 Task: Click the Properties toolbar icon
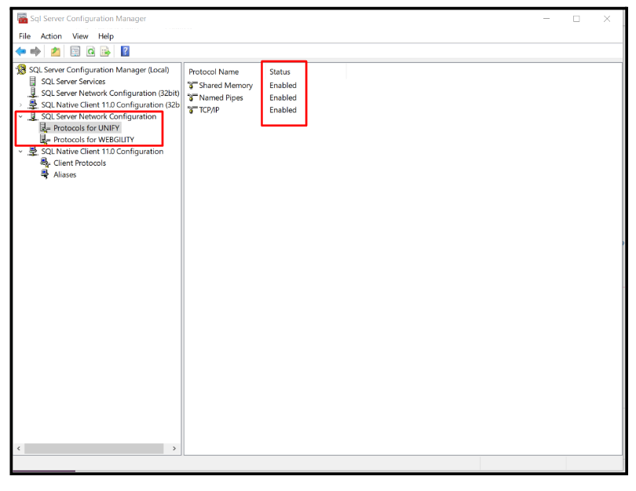[x=75, y=52]
